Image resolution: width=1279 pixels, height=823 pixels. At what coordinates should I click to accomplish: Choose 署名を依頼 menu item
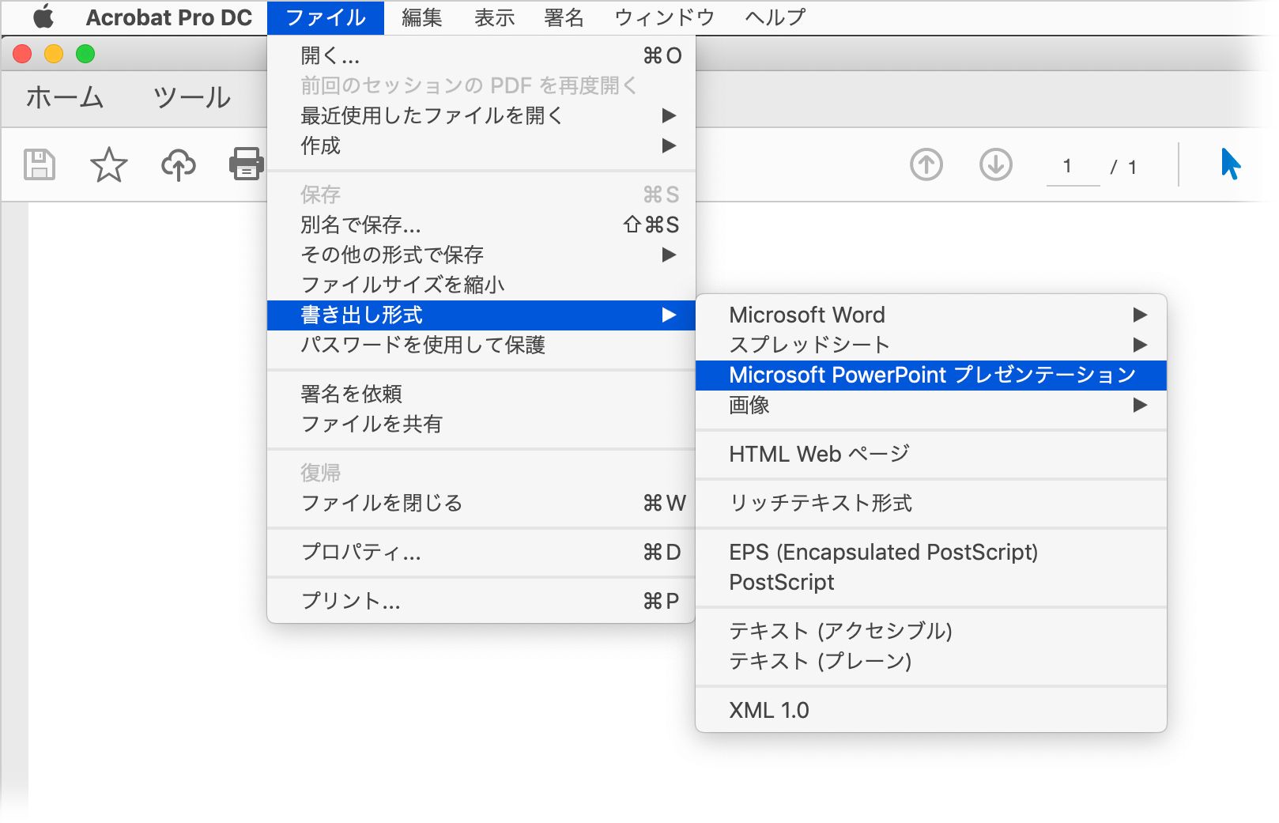tap(481, 394)
